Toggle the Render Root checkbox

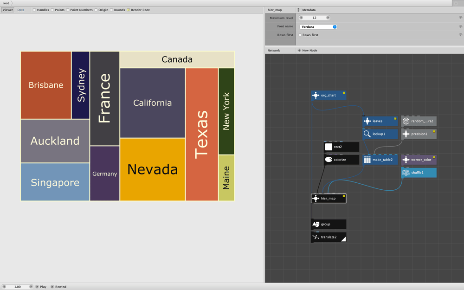point(129,10)
